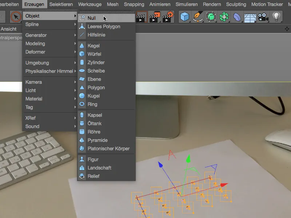Open the Rendern menu
Image resolution: width=291 pixels, height=218 pixels.
tap(212, 4)
